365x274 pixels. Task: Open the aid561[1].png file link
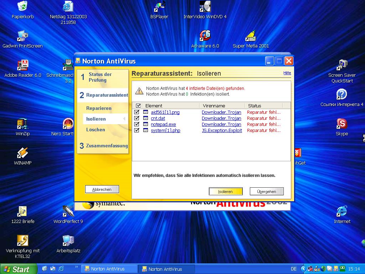[x=165, y=112]
